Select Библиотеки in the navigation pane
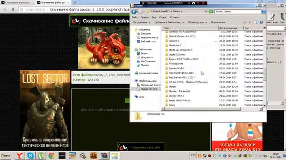 [x=143, y=49]
